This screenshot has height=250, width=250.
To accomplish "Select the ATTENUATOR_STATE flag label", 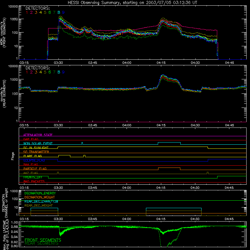I will [38, 135].
